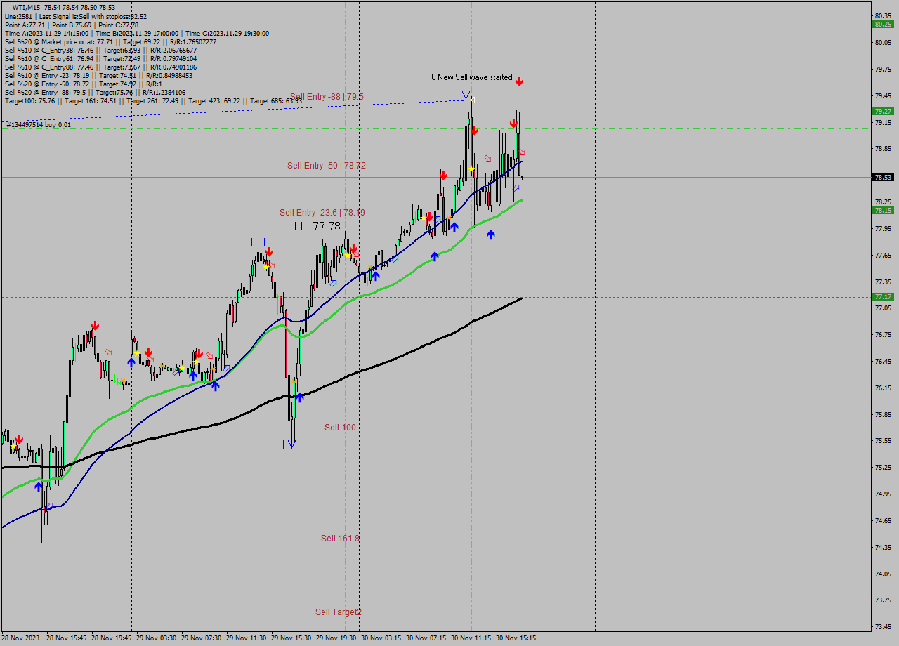
Task: Click 28 Nov 15:45 time axis label
Action: coord(67,638)
